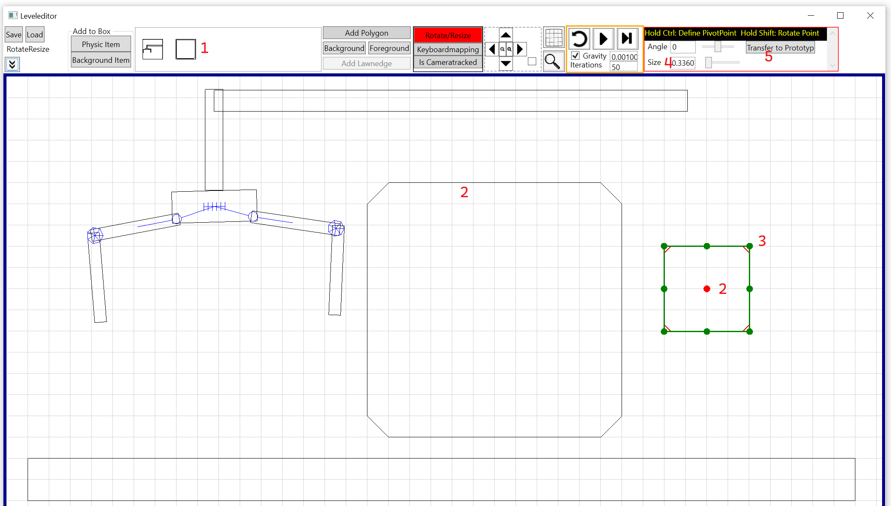Click the Add Polygon button
Image resolution: width=891 pixels, height=506 pixels.
click(366, 33)
